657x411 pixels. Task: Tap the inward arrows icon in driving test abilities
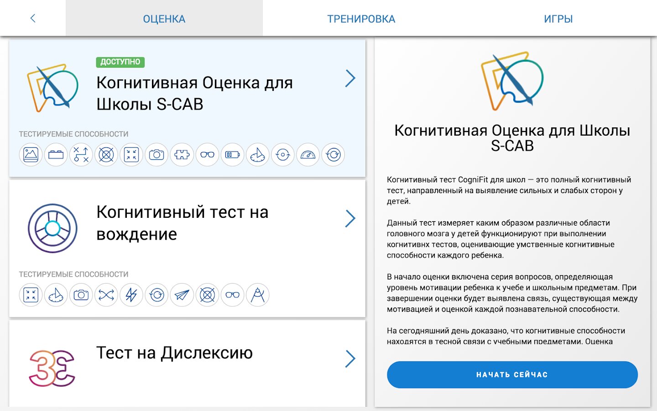coord(31,295)
